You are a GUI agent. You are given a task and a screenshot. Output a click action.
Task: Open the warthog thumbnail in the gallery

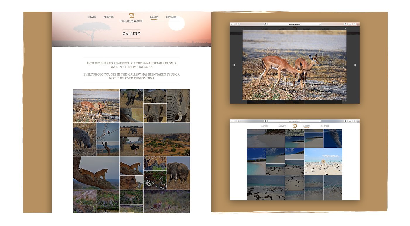(x=84, y=139)
